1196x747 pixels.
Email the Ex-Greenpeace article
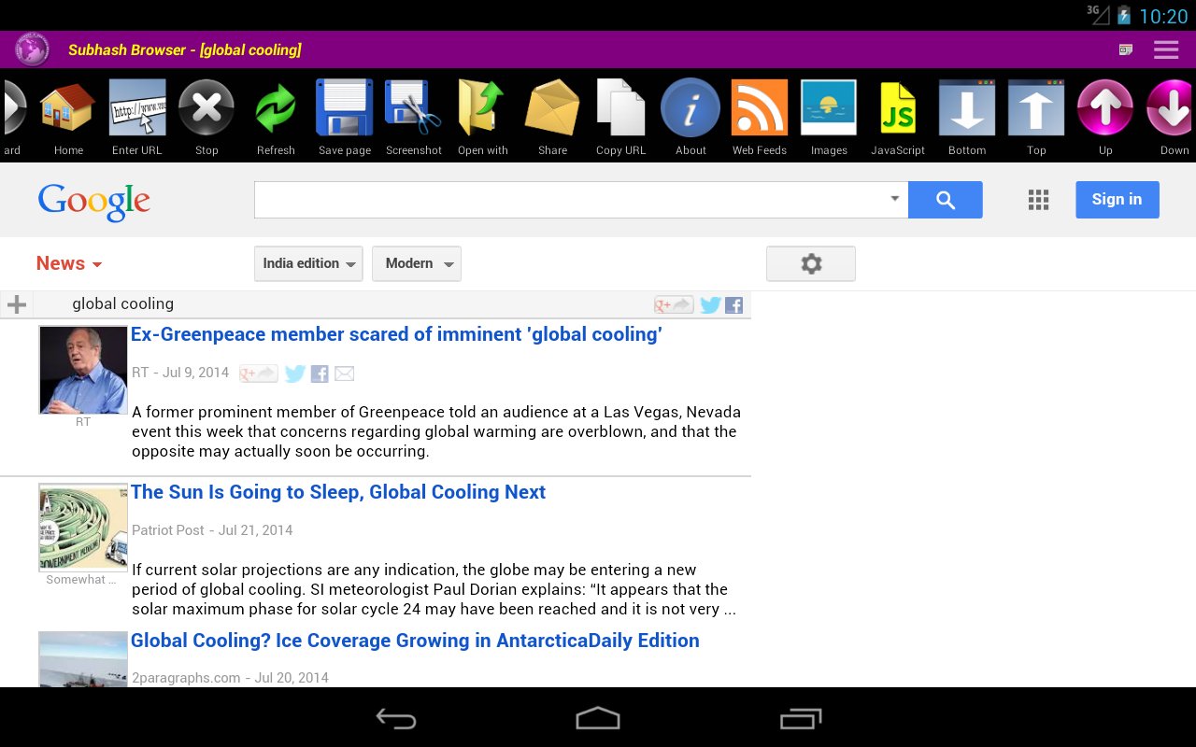coord(345,373)
